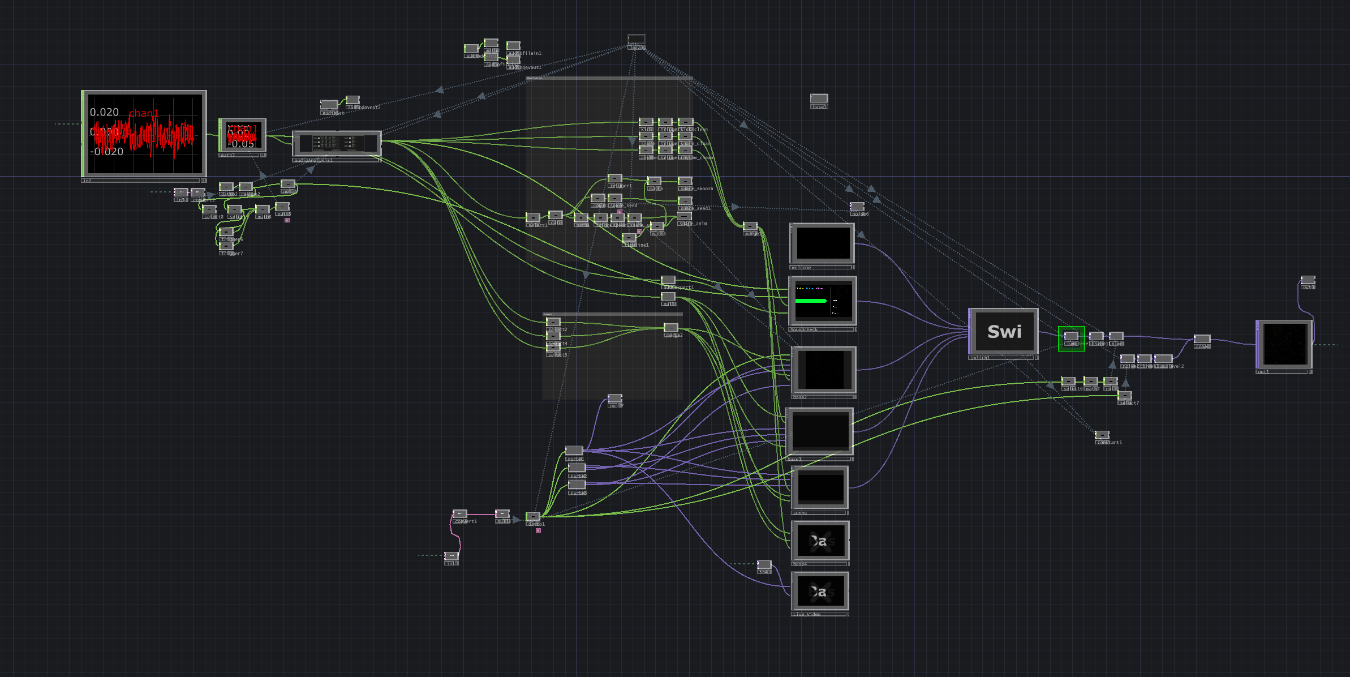Click the audiofilein1 node
Viewport: 1350px width, 677px height.
513,46
